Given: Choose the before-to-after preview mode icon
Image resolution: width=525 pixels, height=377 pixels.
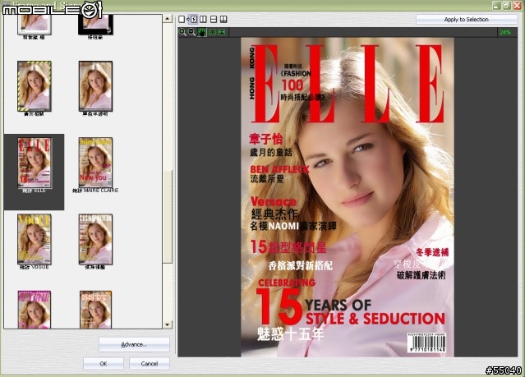Looking at the screenshot, I should (193, 19).
